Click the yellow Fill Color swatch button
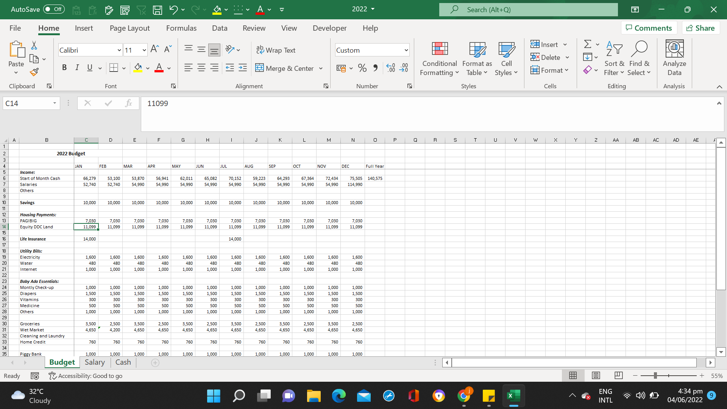Viewport: 727px width, 409px height. click(x=138, y=68)
